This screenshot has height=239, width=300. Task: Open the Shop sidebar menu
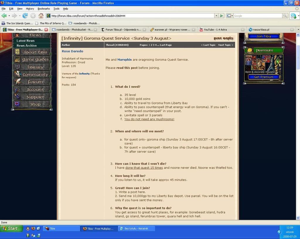pos(32,104)
